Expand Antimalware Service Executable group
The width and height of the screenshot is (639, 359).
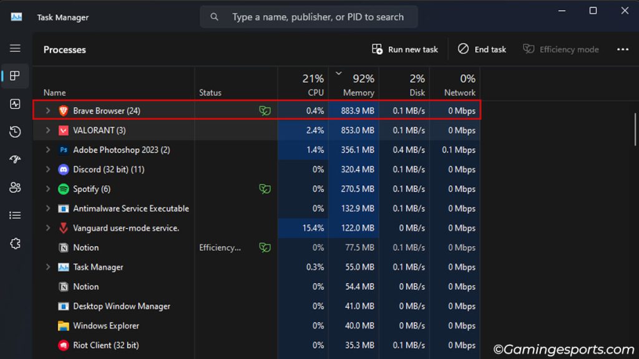(47, 208)
